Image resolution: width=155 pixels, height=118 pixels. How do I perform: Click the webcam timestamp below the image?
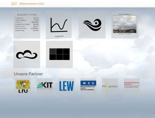point(125,34)
